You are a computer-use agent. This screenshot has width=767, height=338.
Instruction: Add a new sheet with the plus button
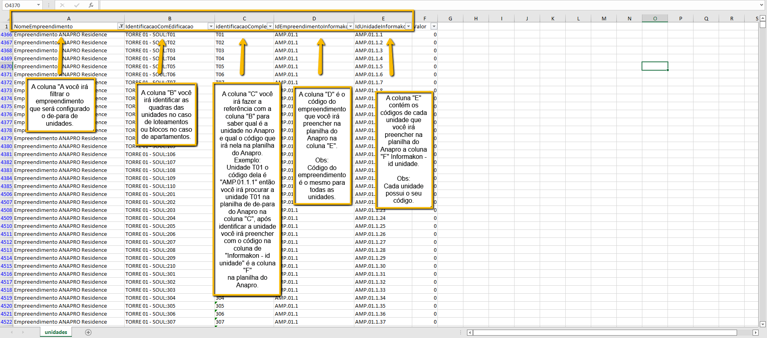pos(88,332)
